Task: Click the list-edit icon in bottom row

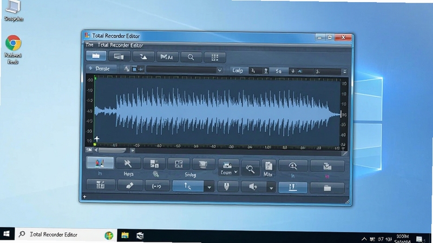Action: click(101, 185)
